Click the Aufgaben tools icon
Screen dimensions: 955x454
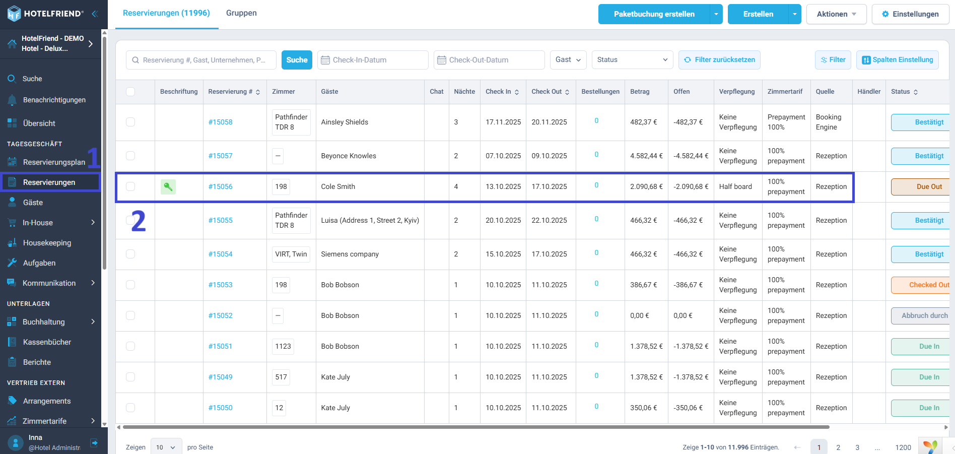coord(12,263)
